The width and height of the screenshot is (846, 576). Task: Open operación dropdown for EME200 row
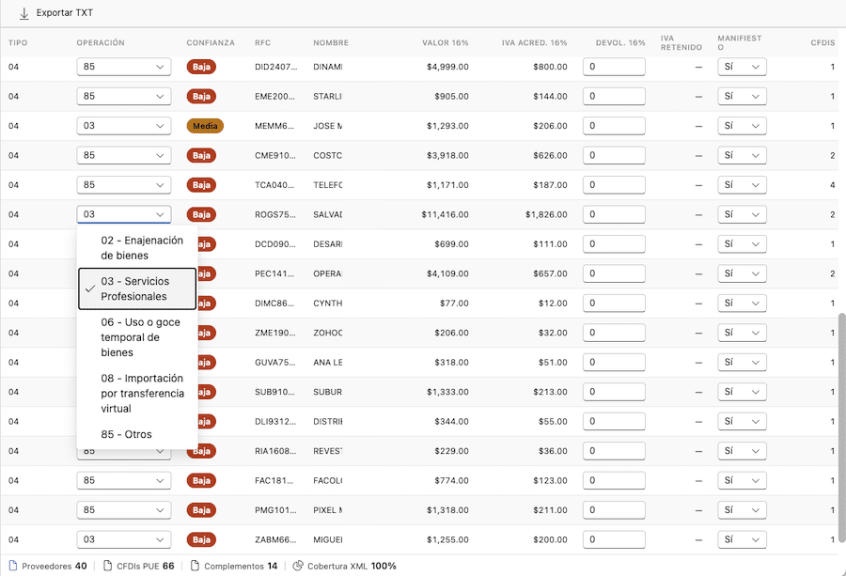(123, 97)
